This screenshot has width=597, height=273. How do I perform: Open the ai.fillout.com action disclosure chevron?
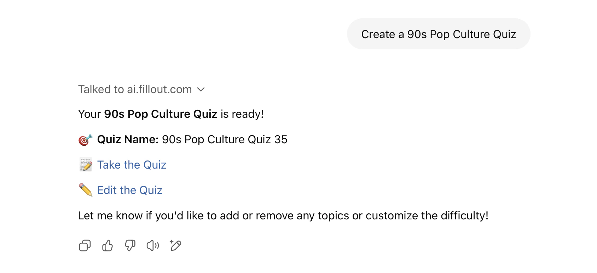[201, 90]
